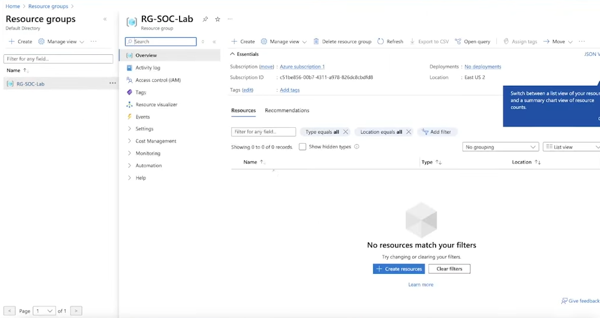600x318 pixels.
Task: Click the Clear filters button
Action: (449, 269)
